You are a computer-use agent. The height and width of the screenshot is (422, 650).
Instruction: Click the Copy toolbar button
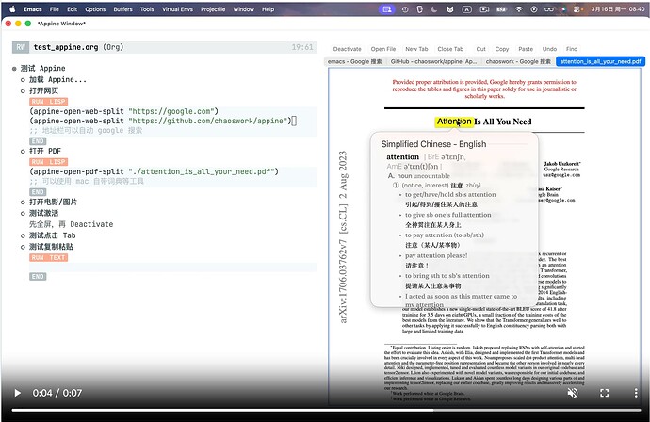[502, 49]
